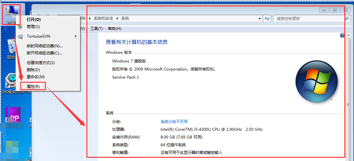Screen dimensions: 354x161
Task: Maximize the System window
Action: [335, 10]
